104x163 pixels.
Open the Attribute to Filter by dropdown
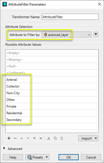click(67, 35)
